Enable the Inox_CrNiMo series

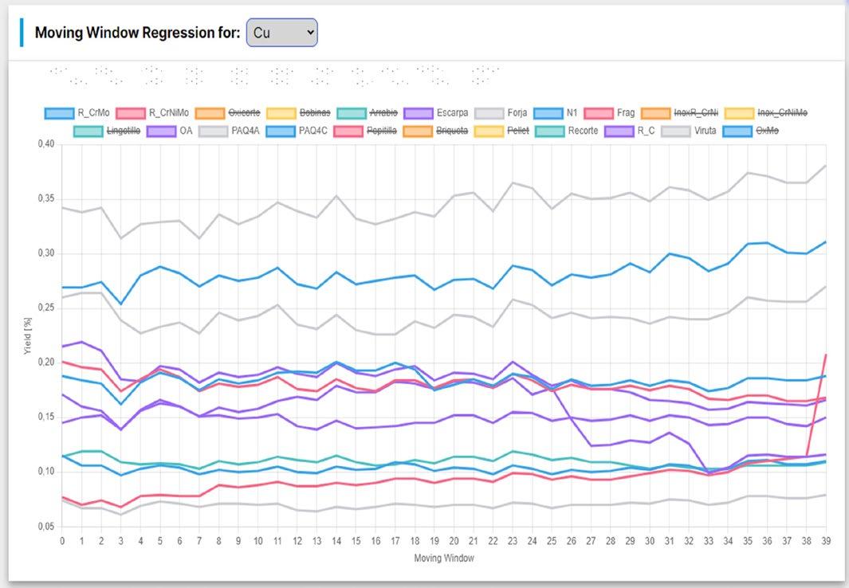click(766, 113)
